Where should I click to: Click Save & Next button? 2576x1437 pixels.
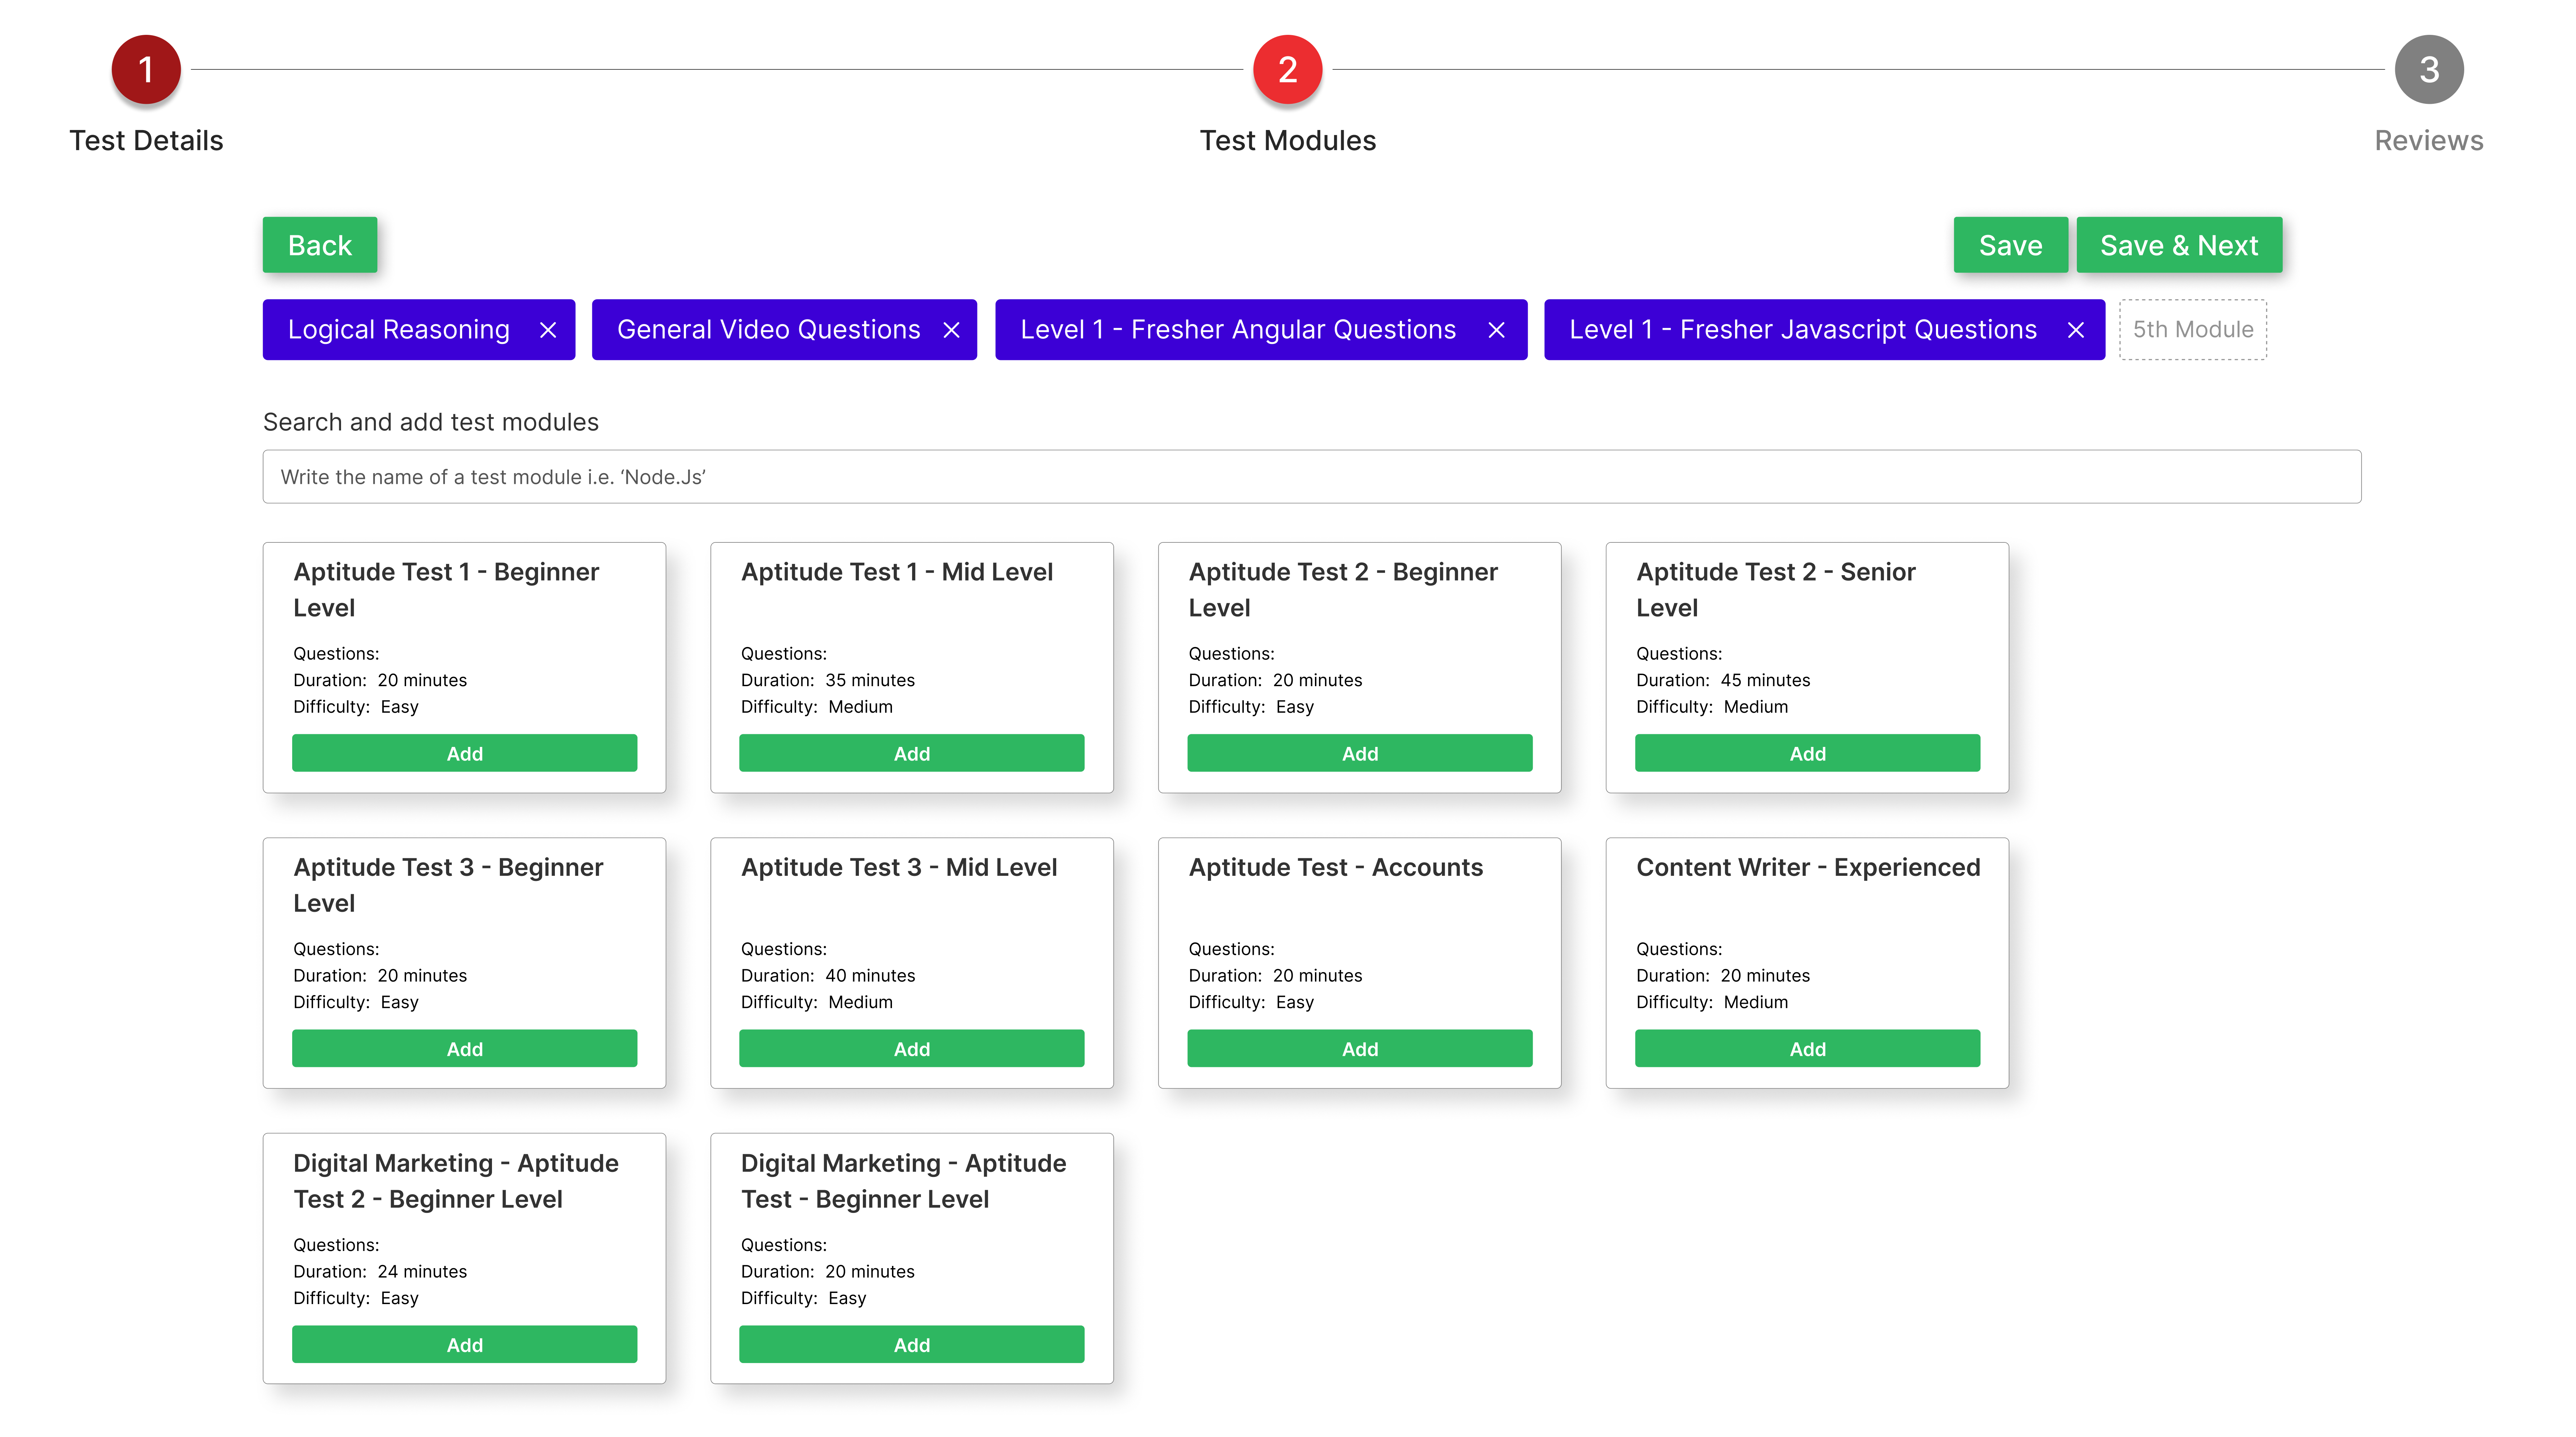pos(2178,245)
